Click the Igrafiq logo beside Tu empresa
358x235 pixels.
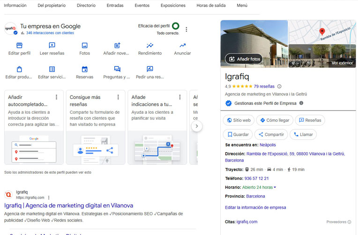click(x=10, y=29)
